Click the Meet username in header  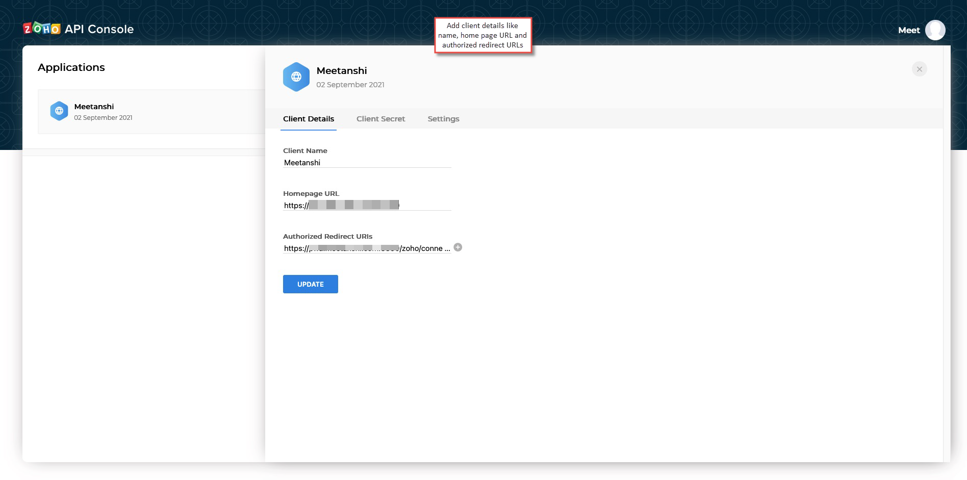[909, 30]
